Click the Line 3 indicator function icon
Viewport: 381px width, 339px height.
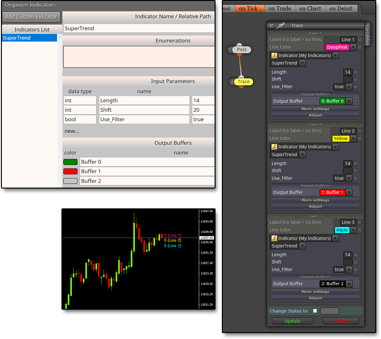click(274, 238)
